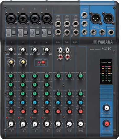This screenshot has height=140, width=121.
Task: Click the channel 5/6 upper LINE input jack
Action: point(58,24)
